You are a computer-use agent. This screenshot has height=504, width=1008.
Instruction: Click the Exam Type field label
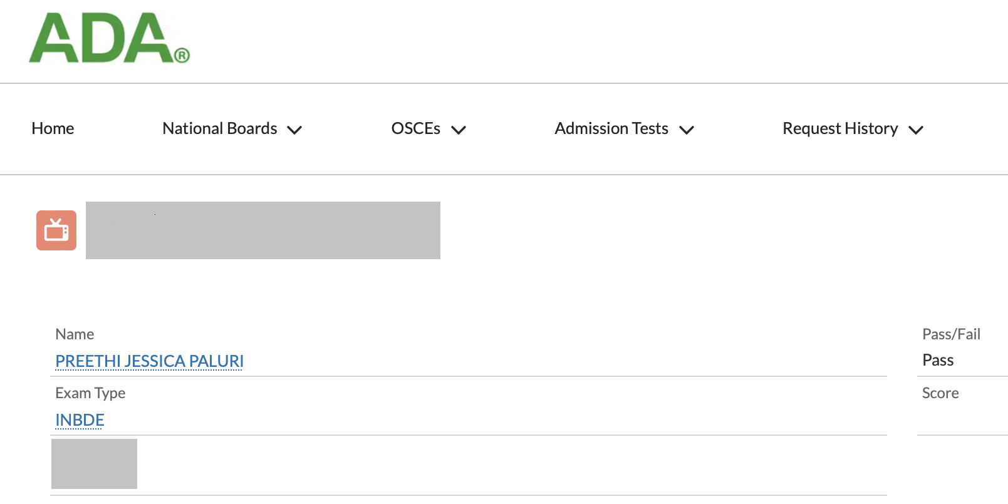point(90,393)
